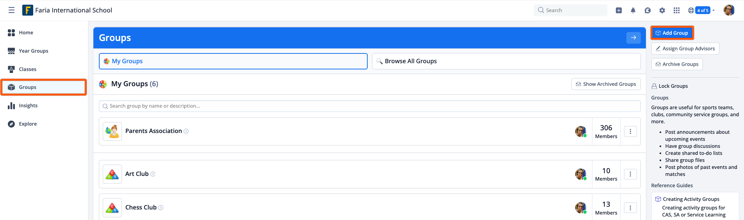The image size is (744, 220).
Task: Select the My Groups tab
Action: pyautogui.click(x=233, y=61)
